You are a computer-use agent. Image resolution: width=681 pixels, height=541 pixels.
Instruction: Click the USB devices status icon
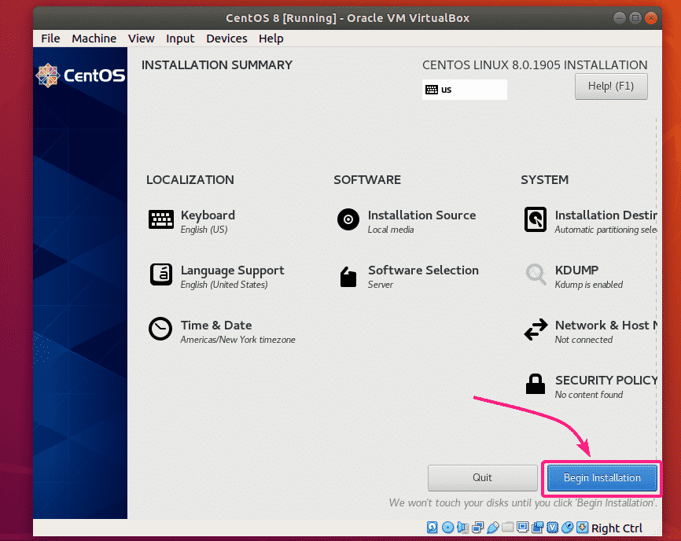pos(492,528)
